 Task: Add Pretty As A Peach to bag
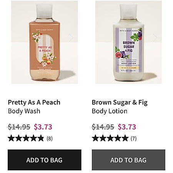click(x=45, y=160)
